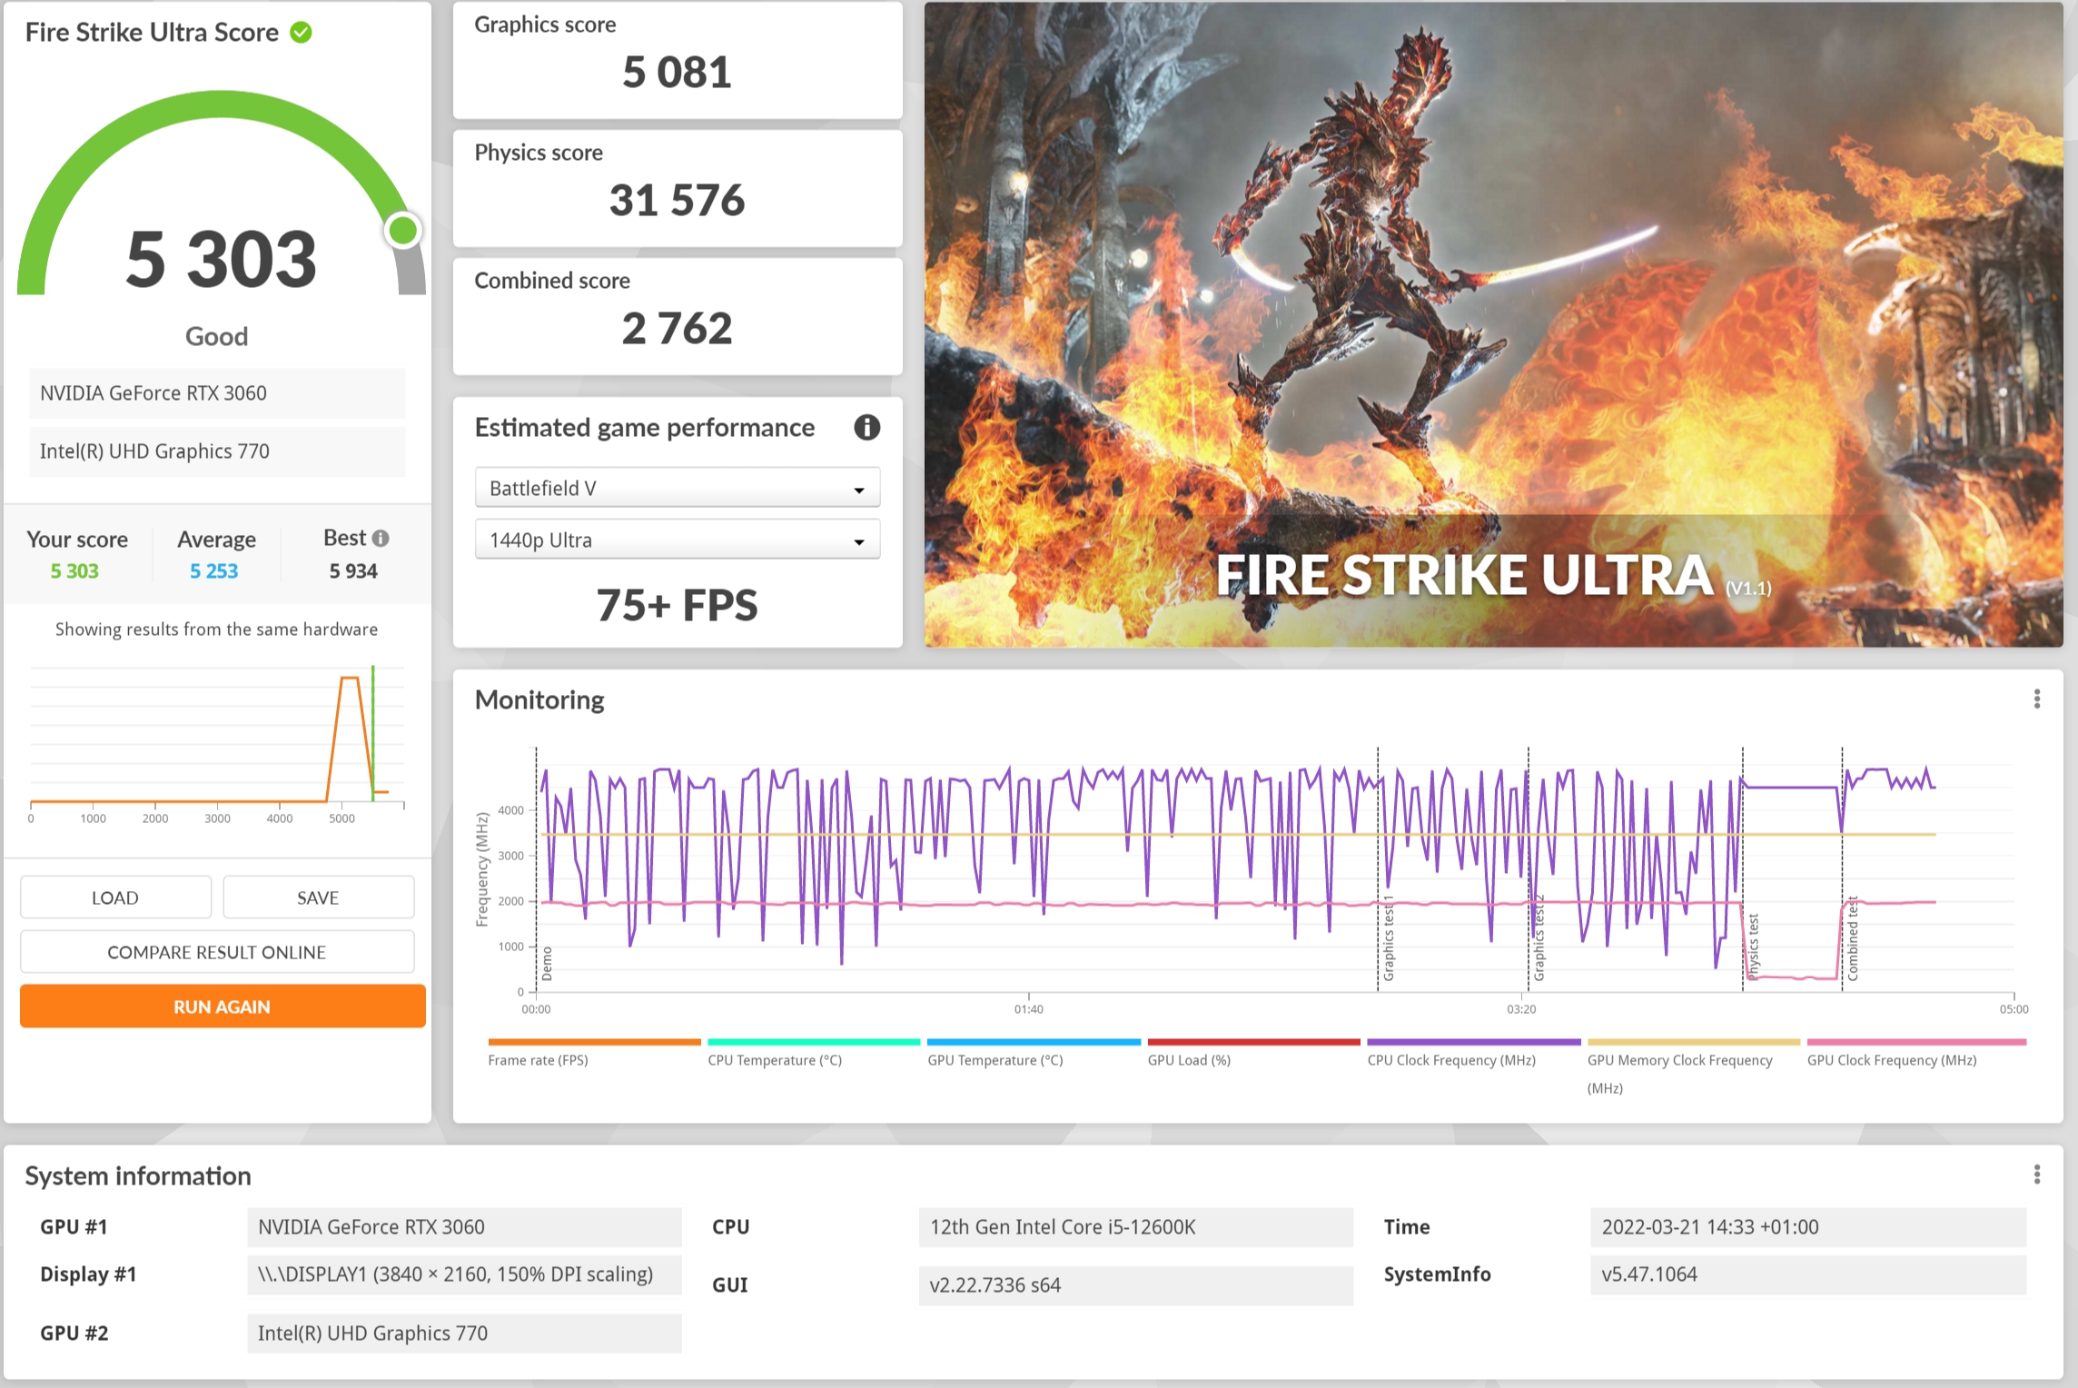
Task: Click the orange RUN AGAIN button
Action: point(223,1006)
